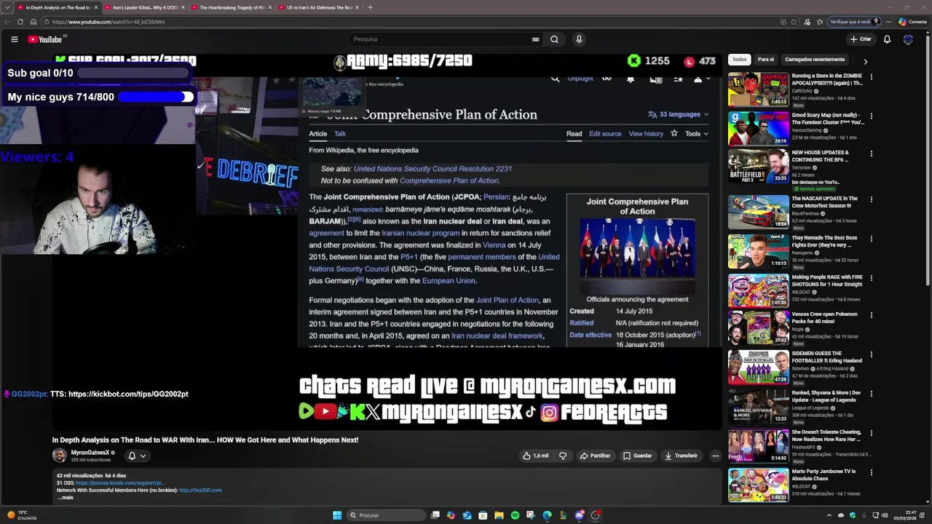Start voice search with the microphone icon
The width and height of the screenshot is (932, 524).
pos(579,39)
